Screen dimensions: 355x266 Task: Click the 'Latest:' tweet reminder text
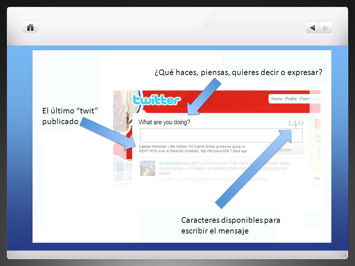tap(193, 149)
